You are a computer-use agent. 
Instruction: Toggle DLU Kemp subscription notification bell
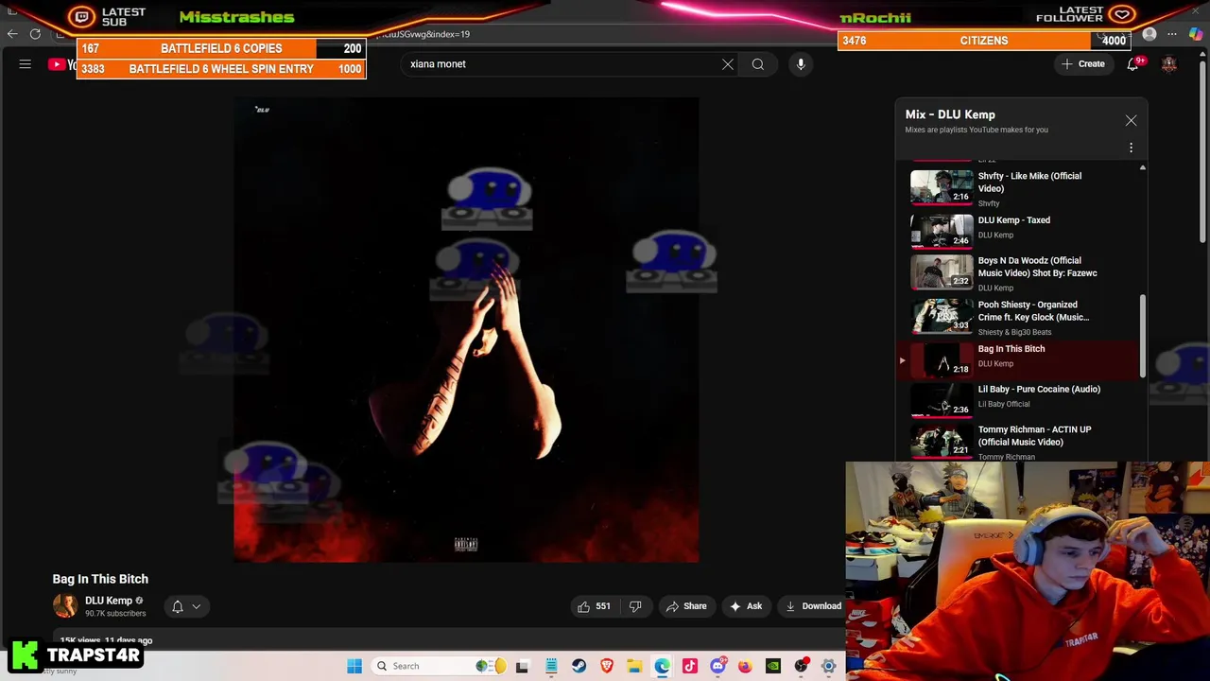point(177,606)
